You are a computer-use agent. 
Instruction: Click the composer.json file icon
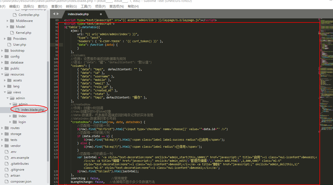point(6,181)
